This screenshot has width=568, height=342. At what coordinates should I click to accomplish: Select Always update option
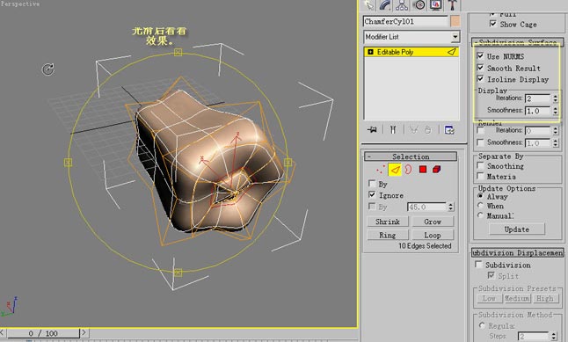click(x=480, y=196)
